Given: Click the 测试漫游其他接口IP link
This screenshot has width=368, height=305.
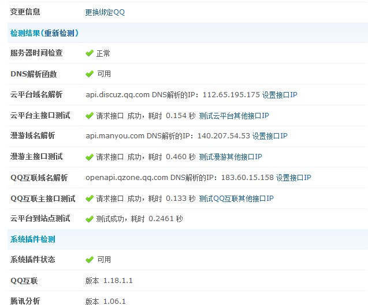Looking at the screenshot, I should 231,157.
